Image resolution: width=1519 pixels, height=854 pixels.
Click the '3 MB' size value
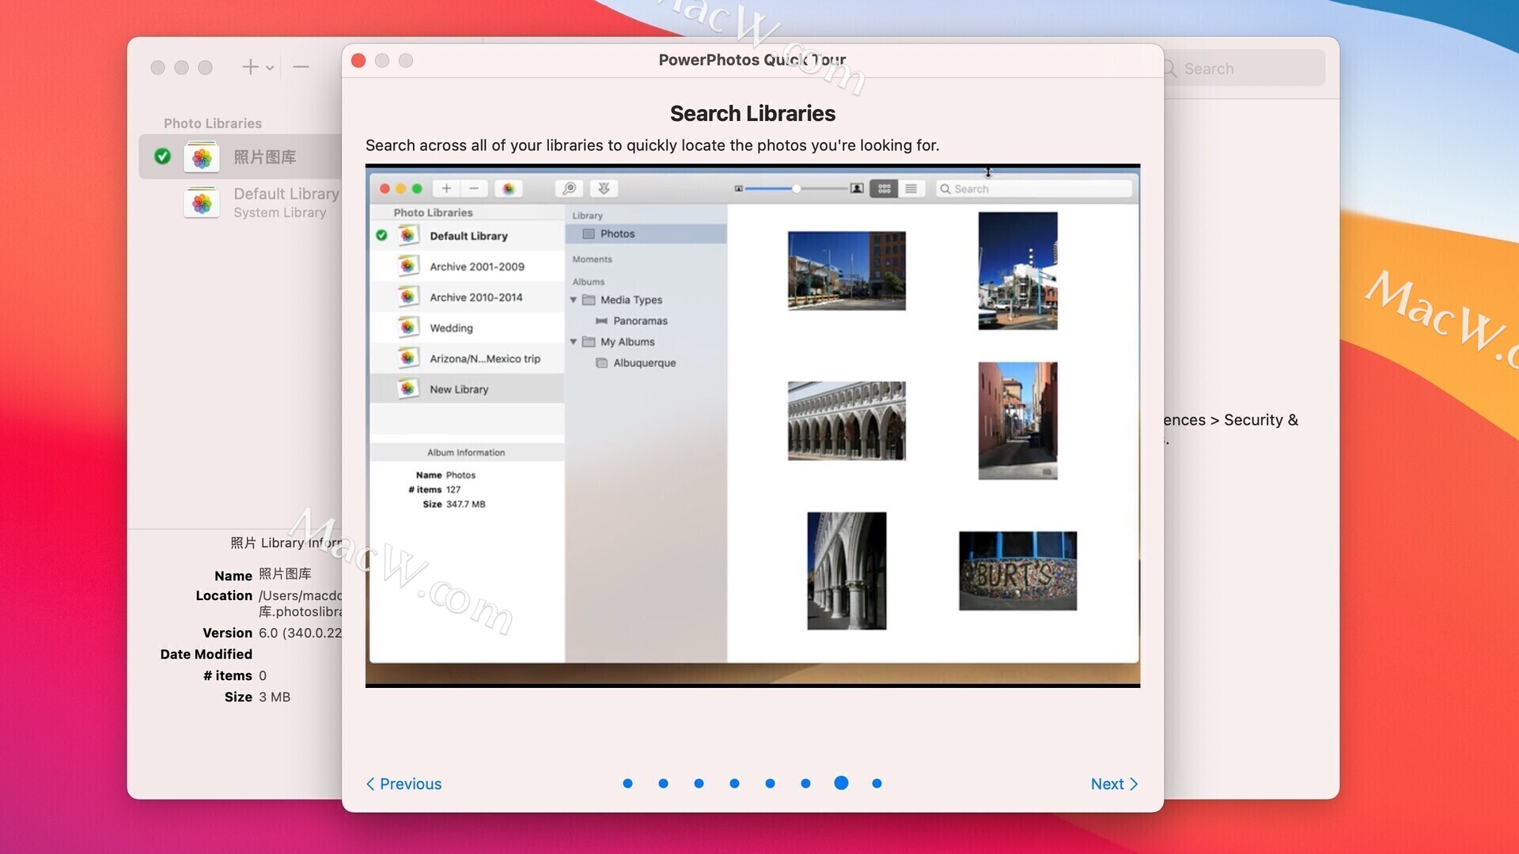tap(275, 697)
